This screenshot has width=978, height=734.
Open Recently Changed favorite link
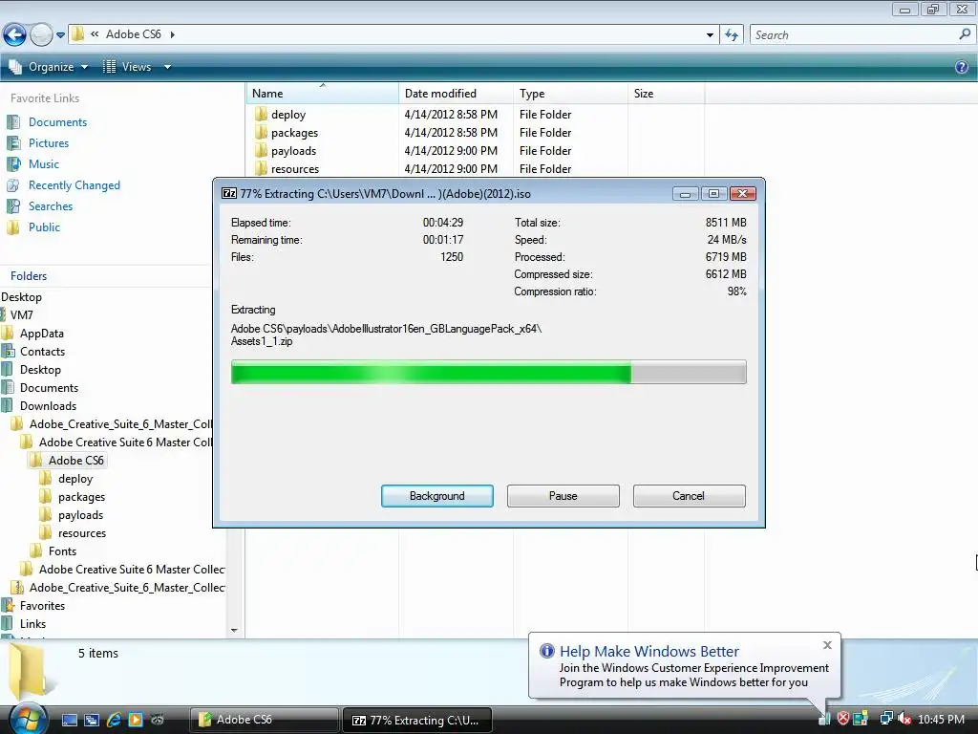[x=74, y=185]
